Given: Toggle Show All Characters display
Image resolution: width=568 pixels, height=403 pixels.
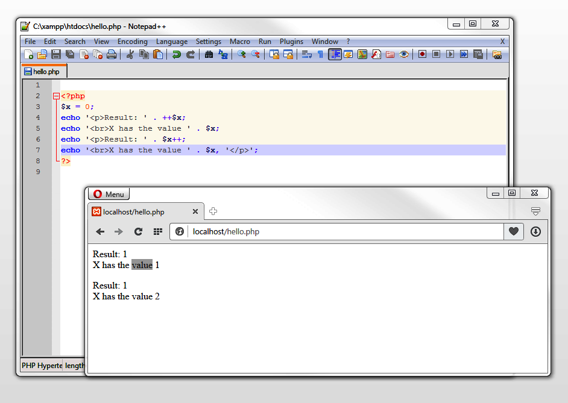Looking at the screenshot, I should 319,54.
